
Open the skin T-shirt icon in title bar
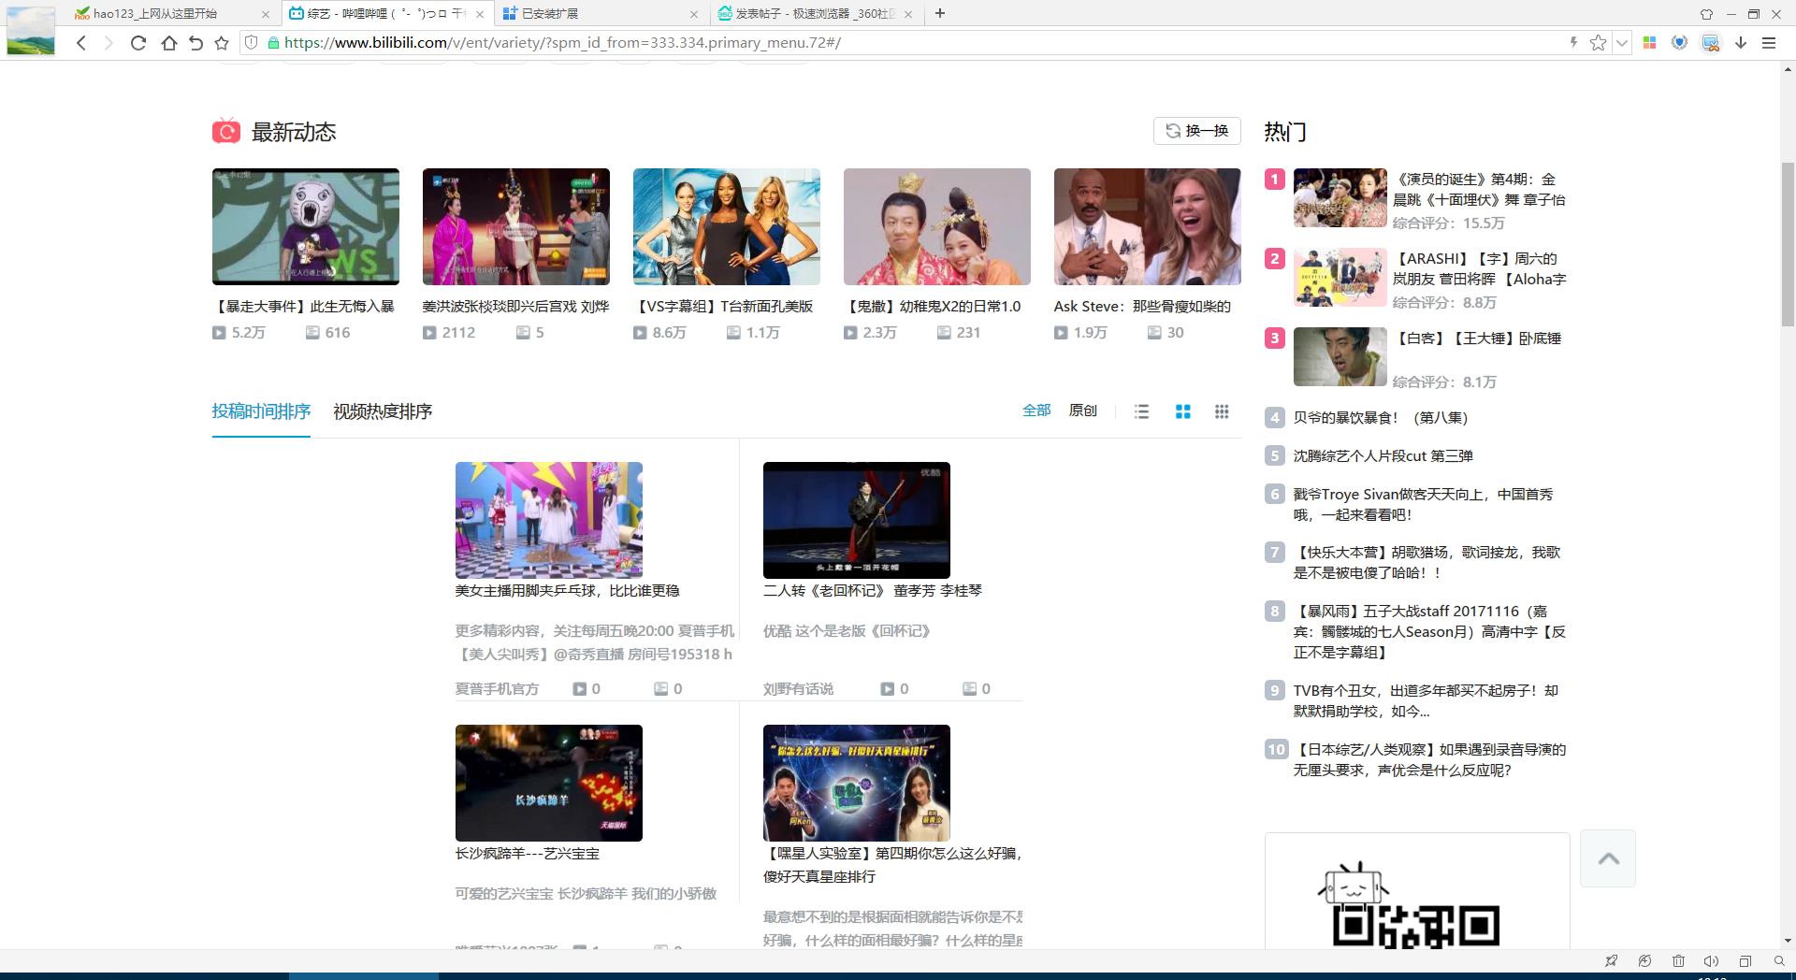tap(1706, 13)
